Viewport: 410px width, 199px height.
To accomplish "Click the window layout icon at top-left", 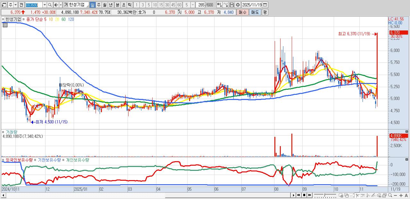I will [4, 5].
